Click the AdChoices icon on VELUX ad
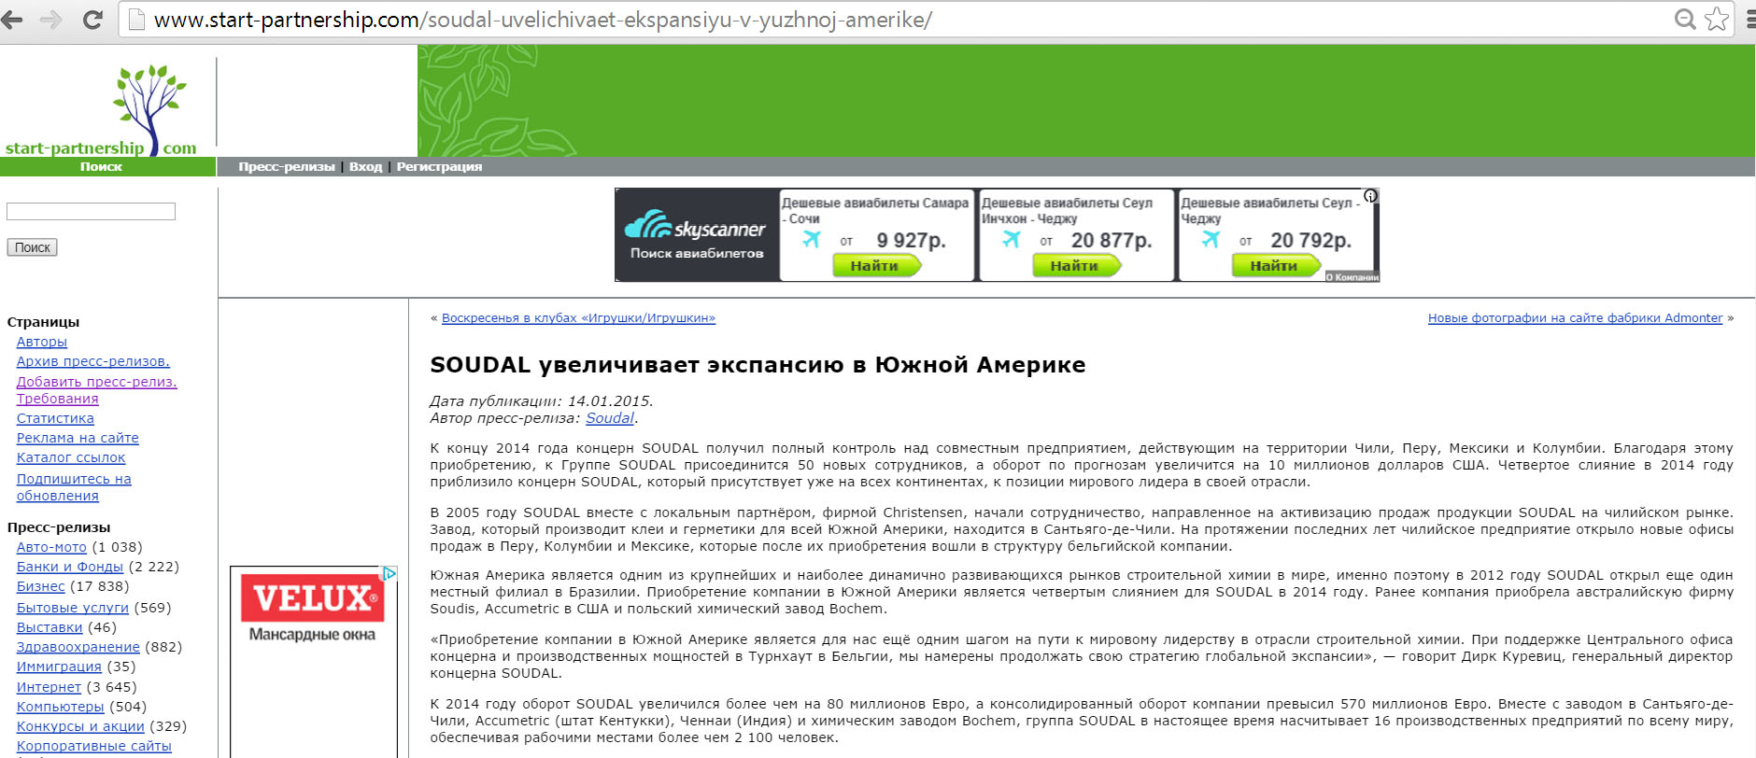Viewport: 1756px width, 758px height. coord(389,573)
